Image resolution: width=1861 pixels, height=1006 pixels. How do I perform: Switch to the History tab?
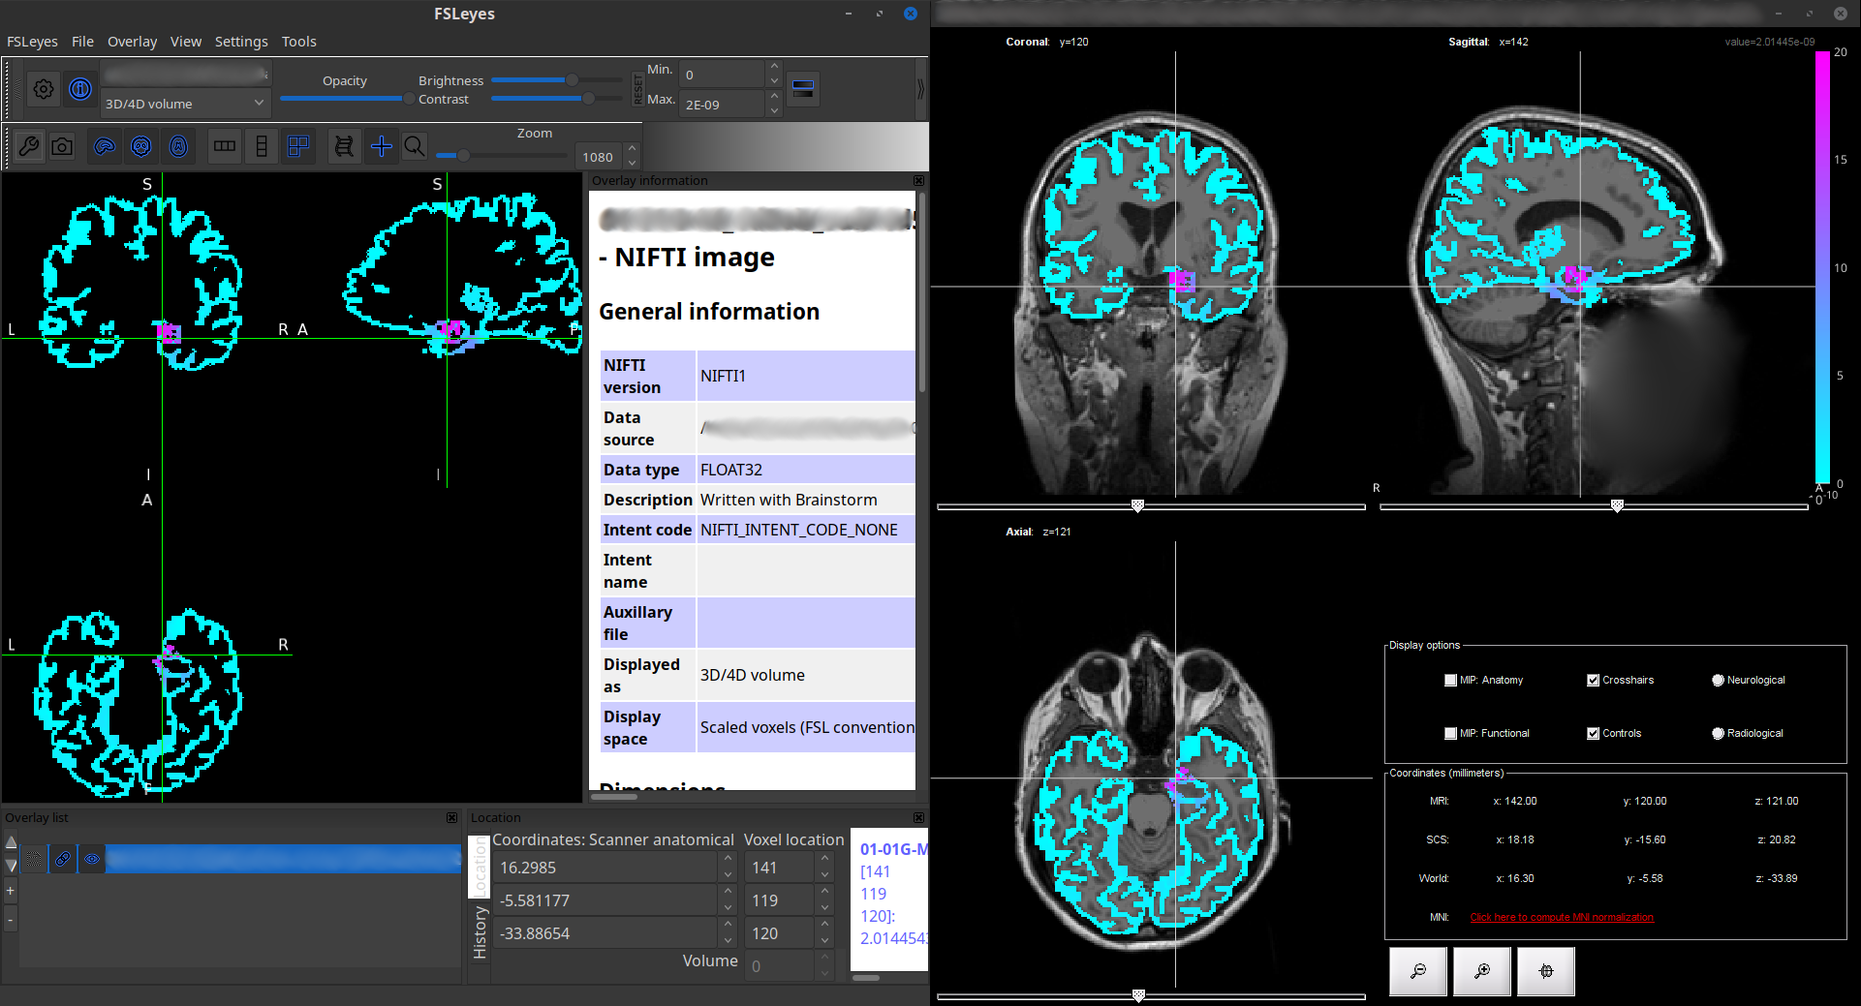coord(480,932)
